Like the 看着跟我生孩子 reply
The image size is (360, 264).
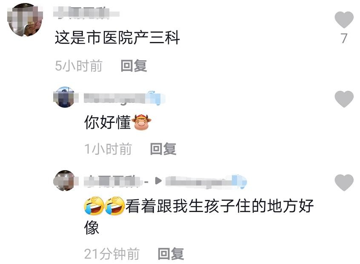tap(344, 183)
